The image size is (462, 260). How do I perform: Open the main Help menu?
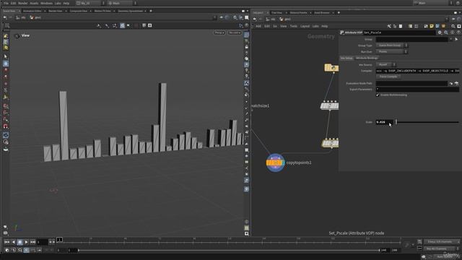click(66, 3)
